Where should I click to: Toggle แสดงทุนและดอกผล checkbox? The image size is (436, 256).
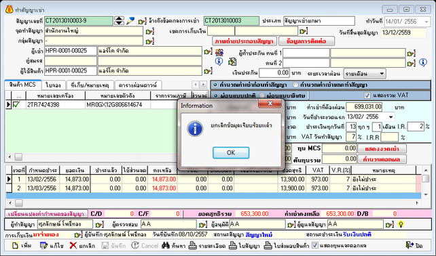pyautogui.click(x=314, y=245)
